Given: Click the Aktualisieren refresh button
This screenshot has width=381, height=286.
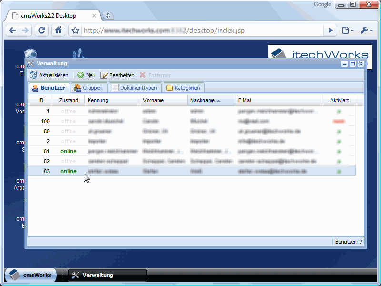Looking at the screenshot, I should coord(49,75).
